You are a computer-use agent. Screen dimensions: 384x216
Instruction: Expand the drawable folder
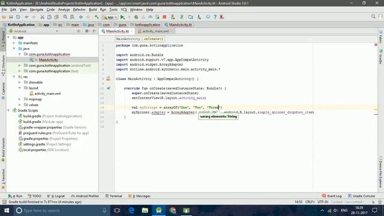coord(20,82)
